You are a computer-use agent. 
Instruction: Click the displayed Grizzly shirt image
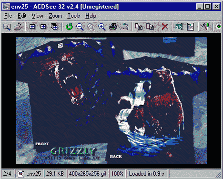pyautogui.click(x=111, y=100)
